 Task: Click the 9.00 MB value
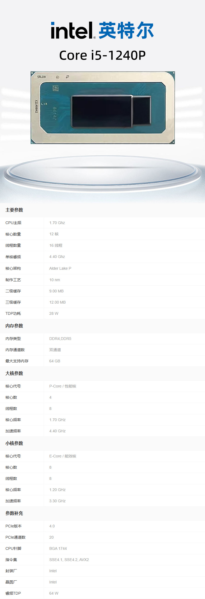coord(56,291)
